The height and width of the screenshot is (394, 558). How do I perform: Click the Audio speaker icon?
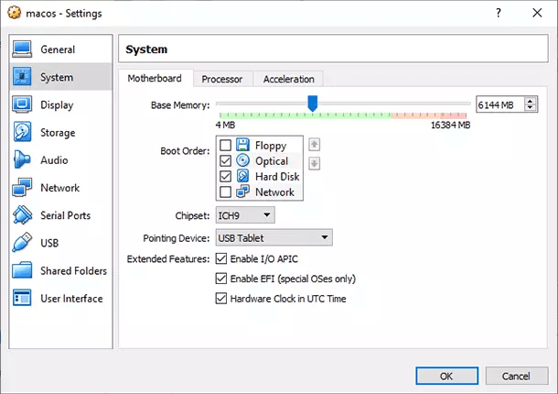pyautogui.click(x=22, y=159)
